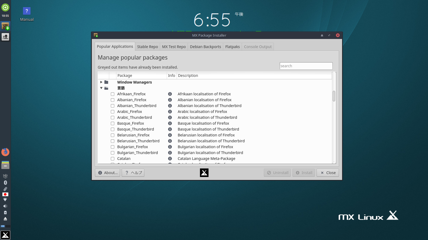Image resolution: width=428 pixels, height=240 pixels.
Task: Click the info icon for Belarusian_Firefox
Action: [x=170, y=135]
